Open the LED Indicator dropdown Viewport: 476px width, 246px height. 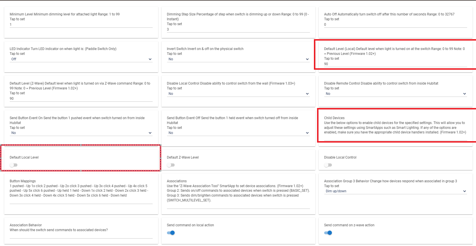pyautogui.click(x=81, y=59)
